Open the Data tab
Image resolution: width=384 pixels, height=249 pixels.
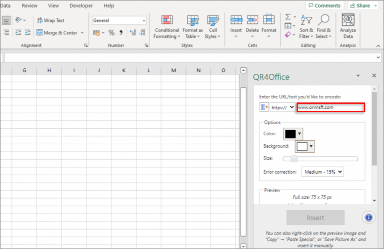click(x=5, y=5)
